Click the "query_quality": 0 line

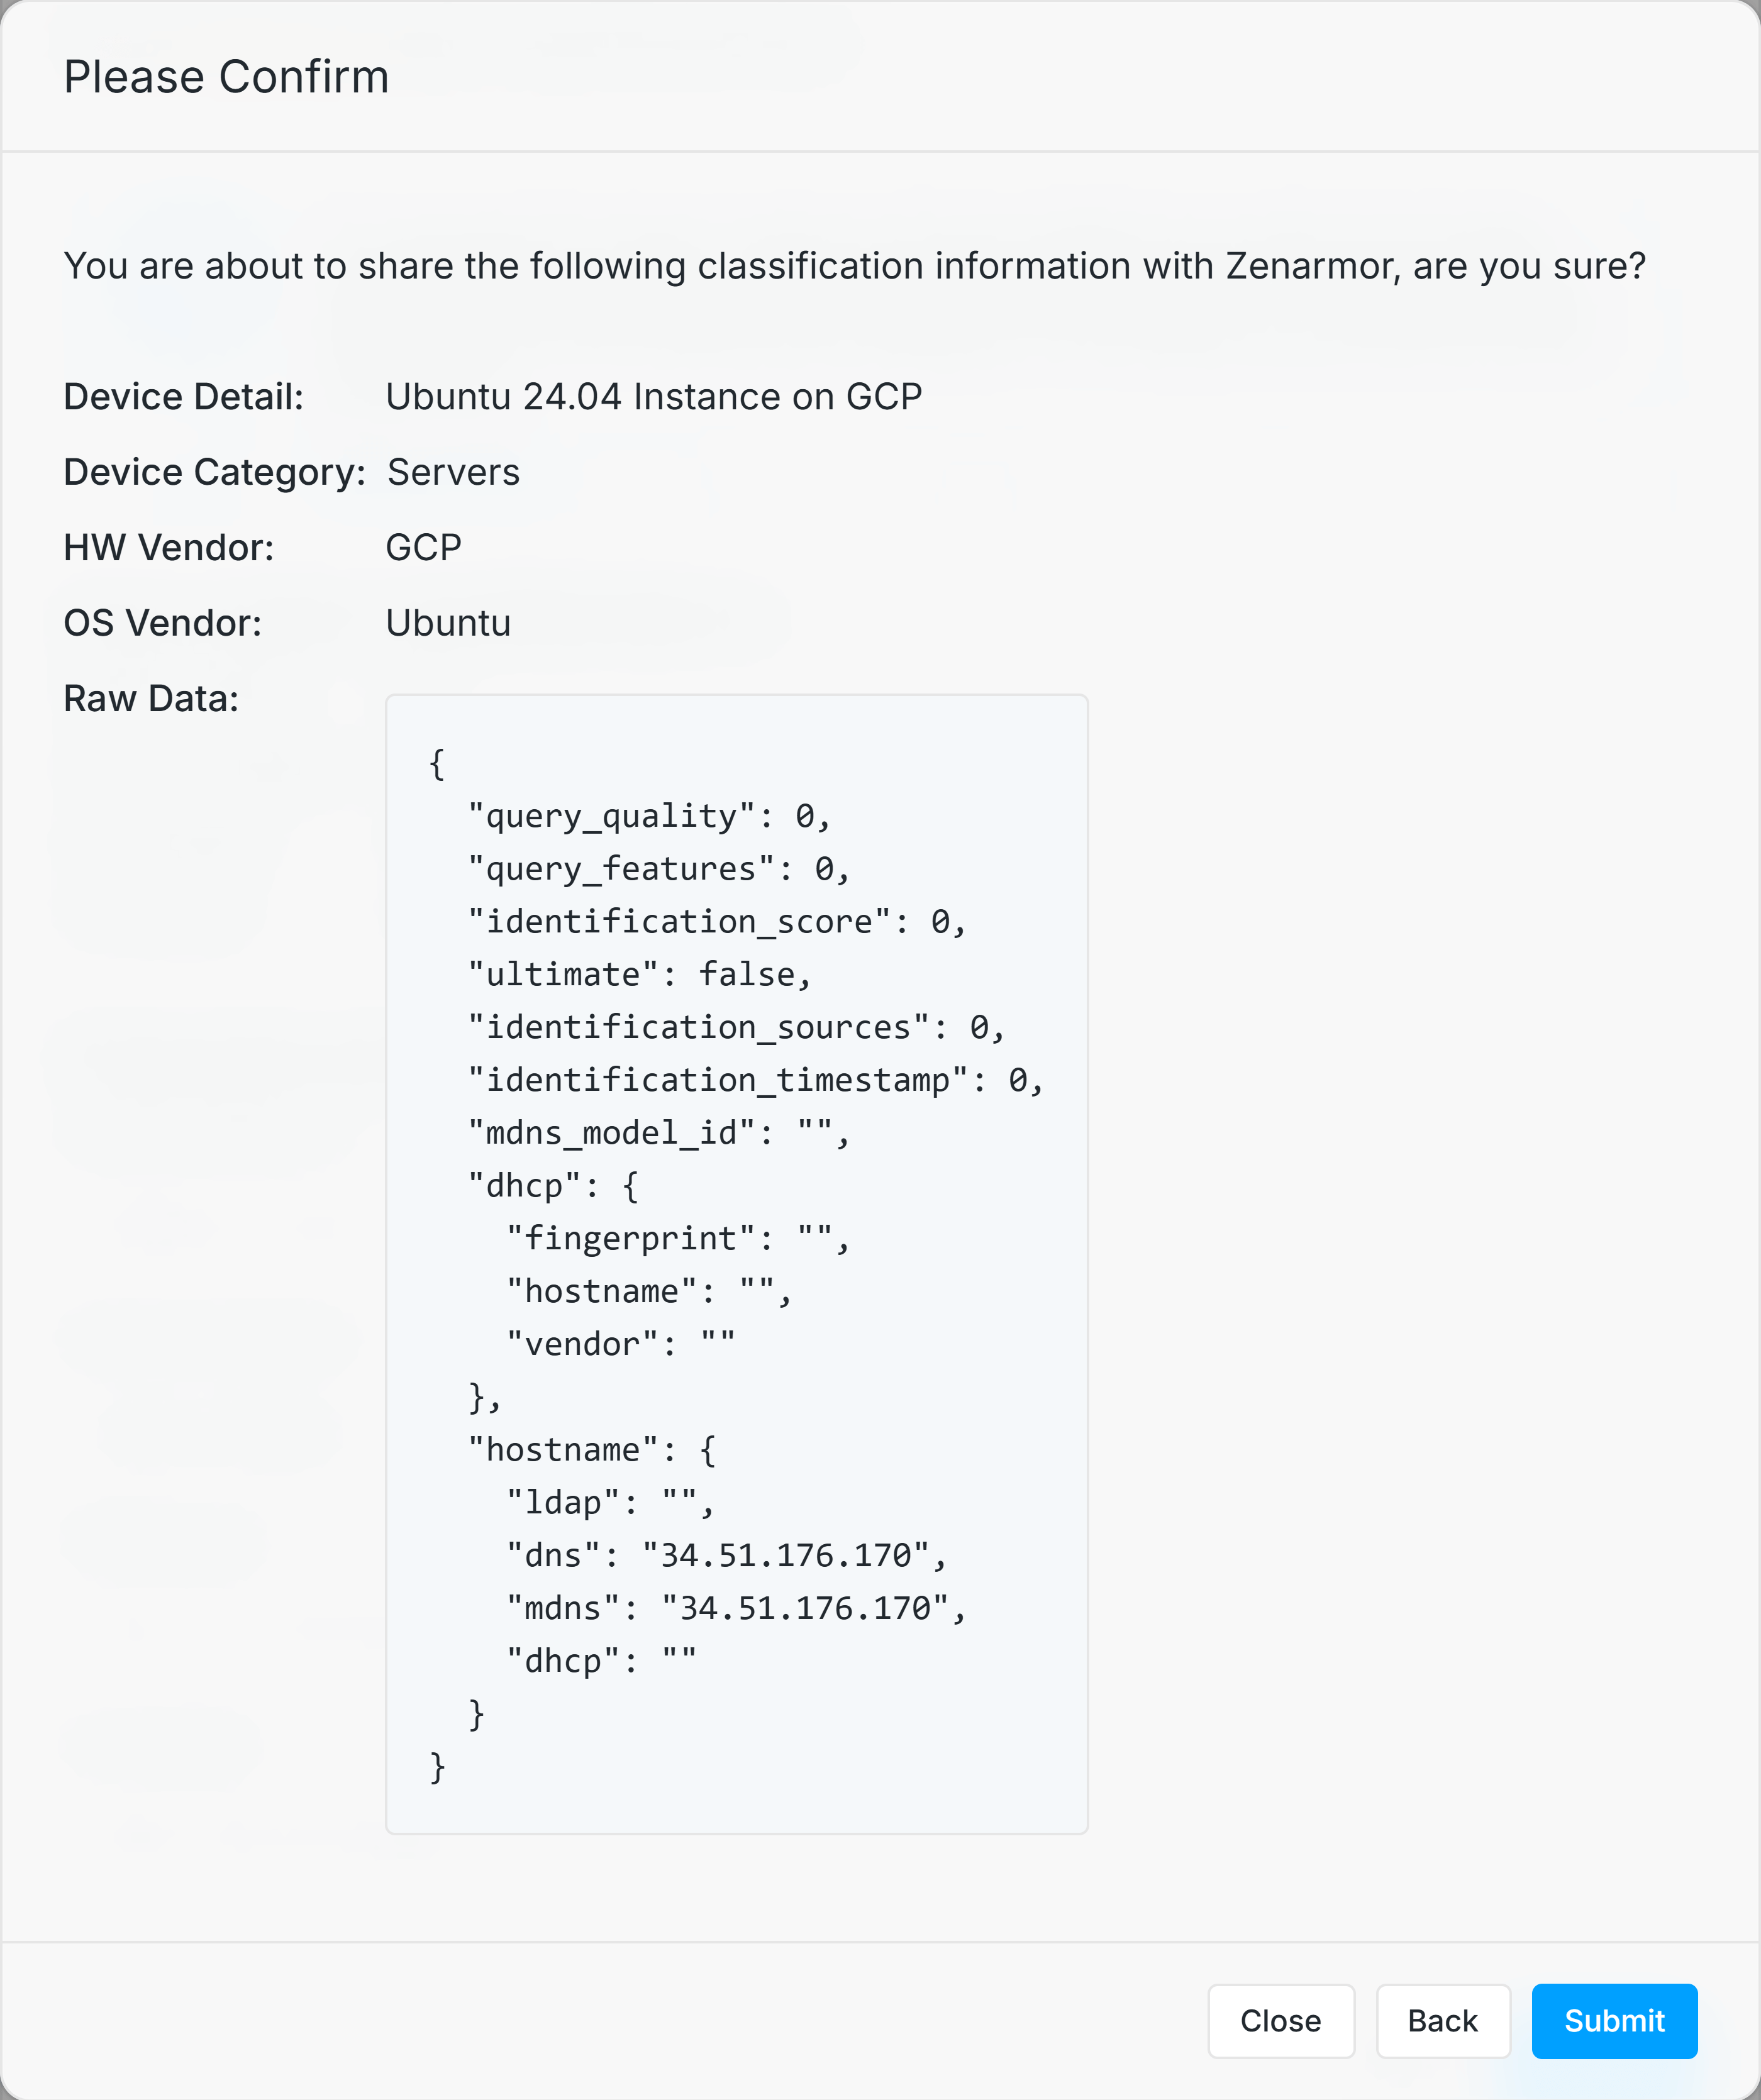[649, 817]
